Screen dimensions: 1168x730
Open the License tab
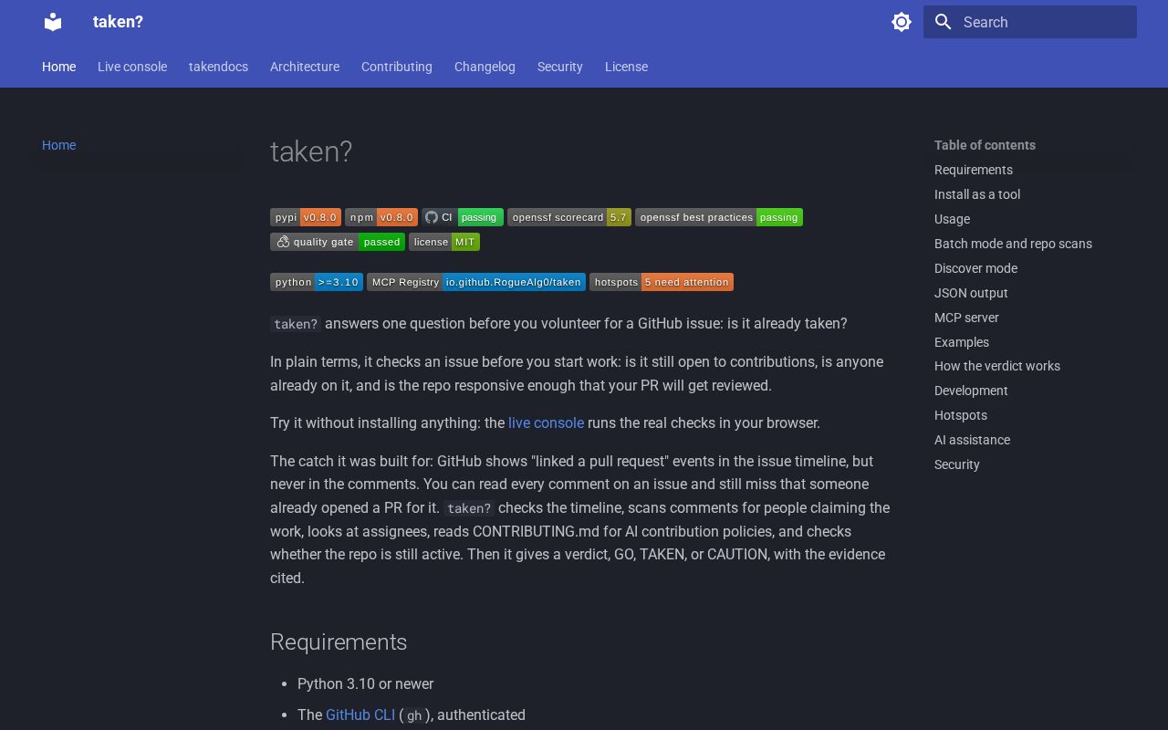(x=626, y=67)
